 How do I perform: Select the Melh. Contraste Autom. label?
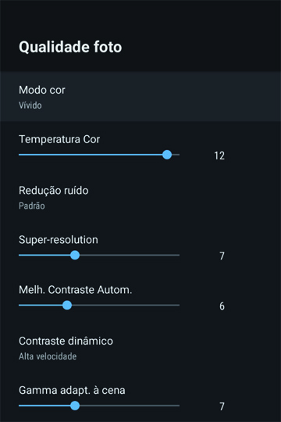[x=75, y=290]
